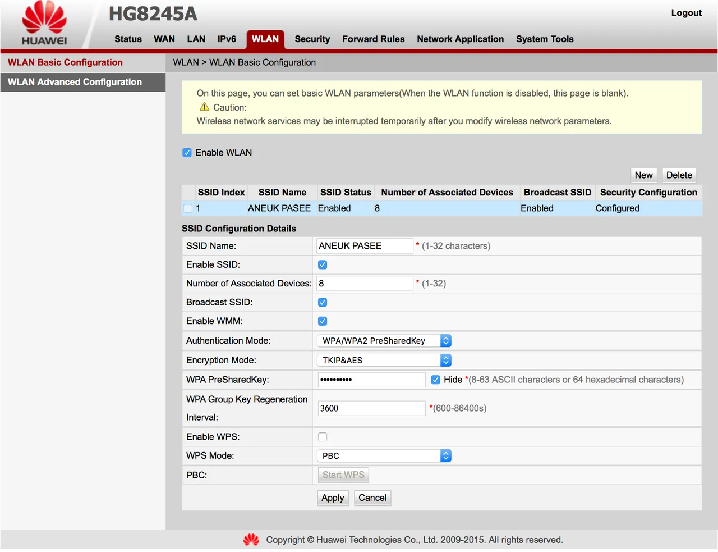Focus the WPA PreSharedKey password field
Viewport: 718px width, 552px height.
(371, 380)
